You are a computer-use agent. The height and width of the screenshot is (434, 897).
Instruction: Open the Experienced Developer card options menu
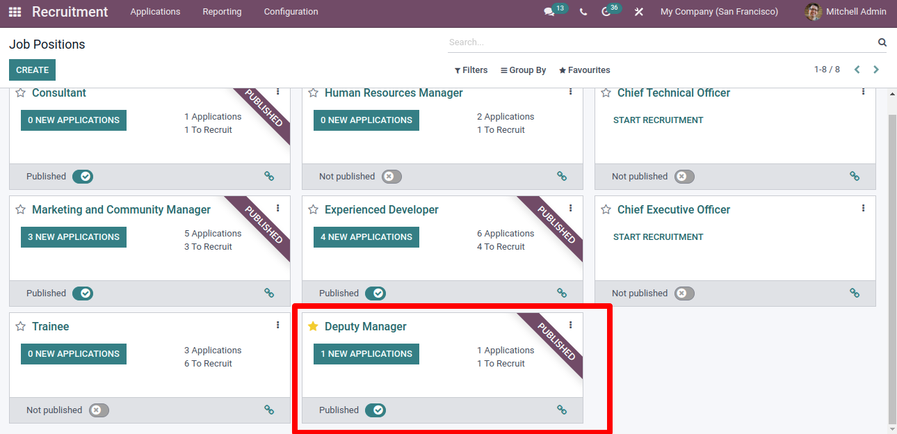coord(570,208)
